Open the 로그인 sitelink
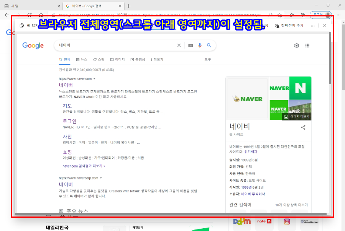Screen dimensions: 345x231 click(69, 121)
